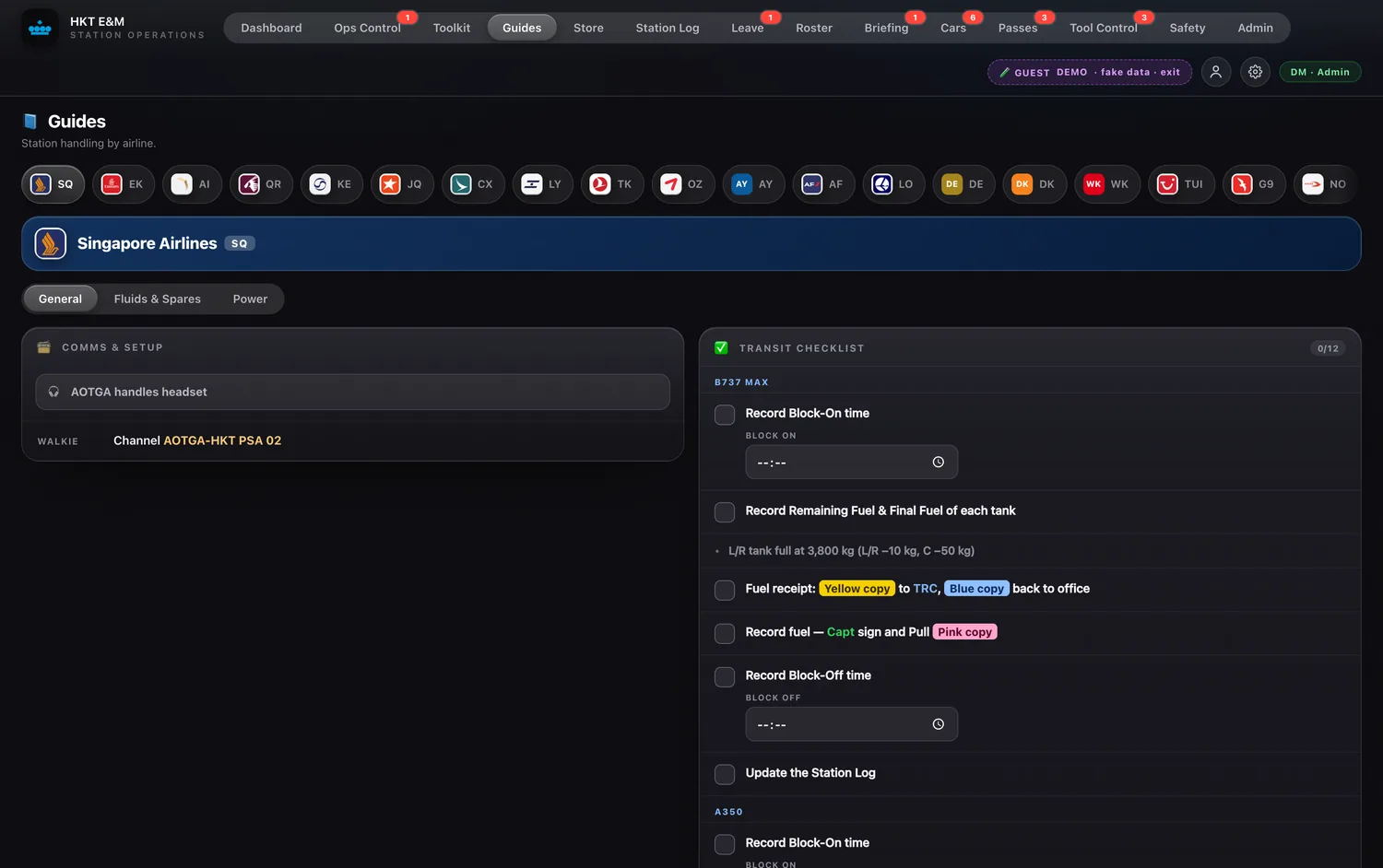Exit the guest demo mode banner
The width and height of the screenshot is (1383, 868).
pyautogui.click(x=1090, y=72)
